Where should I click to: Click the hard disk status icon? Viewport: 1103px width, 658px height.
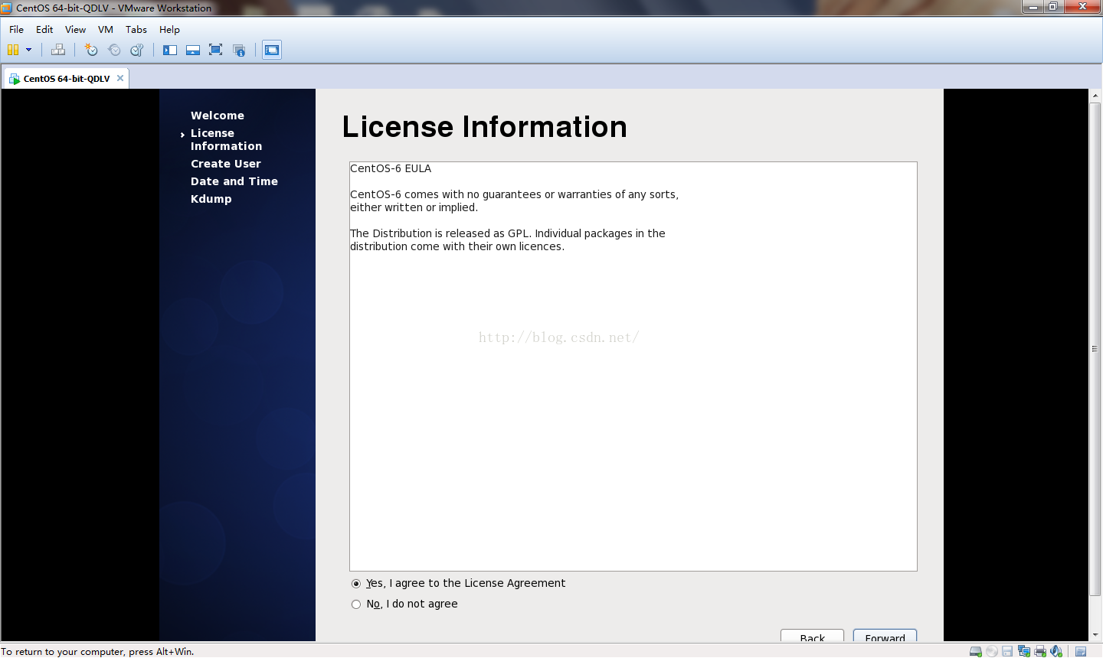tap(975, 651)
